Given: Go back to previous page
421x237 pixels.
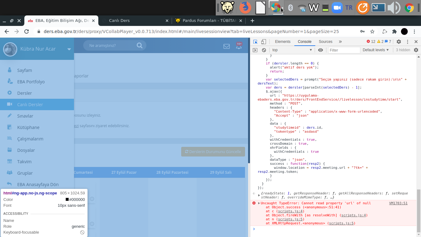Looking at the screenshot, I should [7, 31].
